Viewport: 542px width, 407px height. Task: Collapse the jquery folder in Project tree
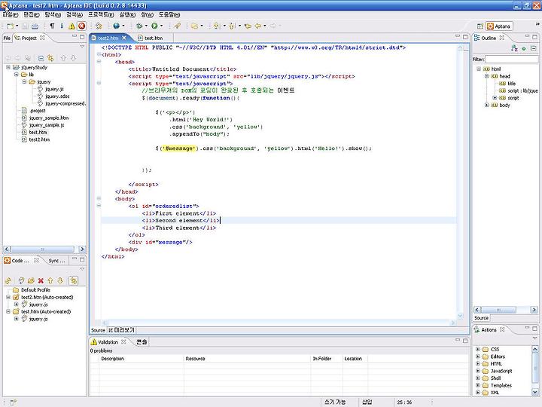coord(24,81)
